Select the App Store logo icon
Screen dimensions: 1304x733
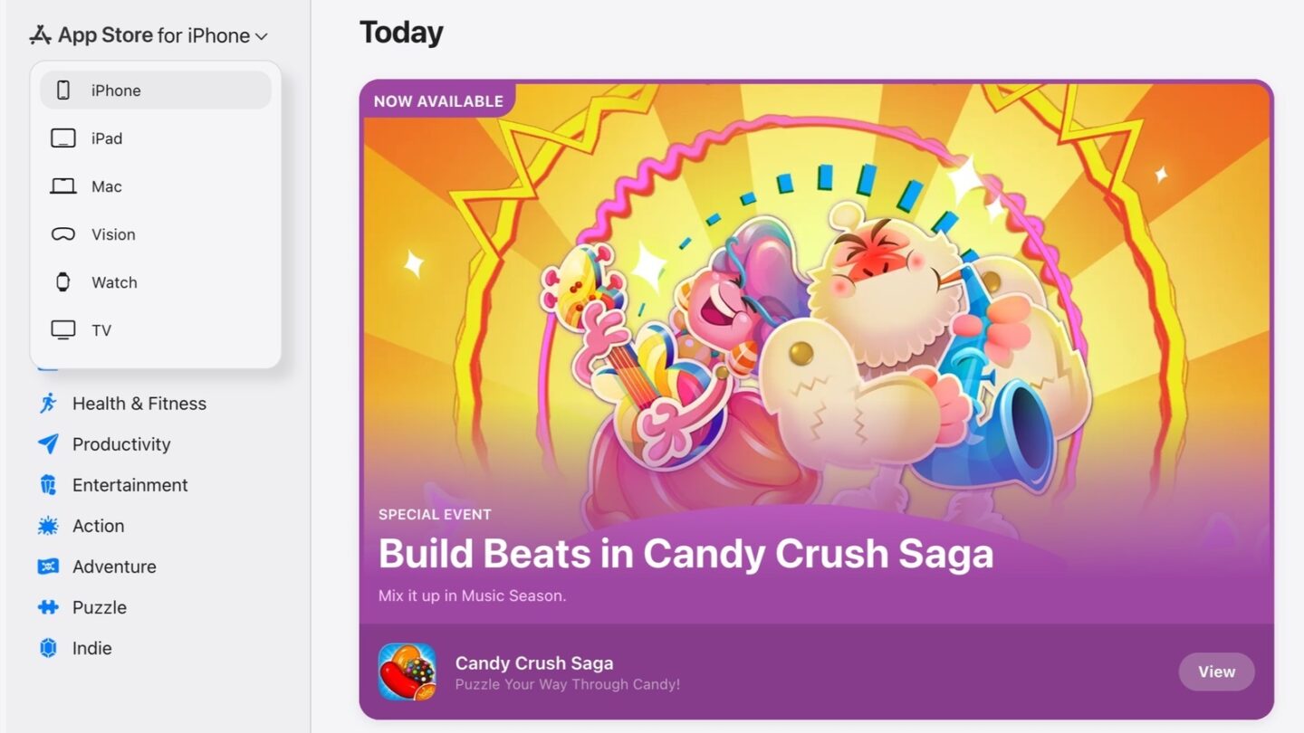point(38,34)
